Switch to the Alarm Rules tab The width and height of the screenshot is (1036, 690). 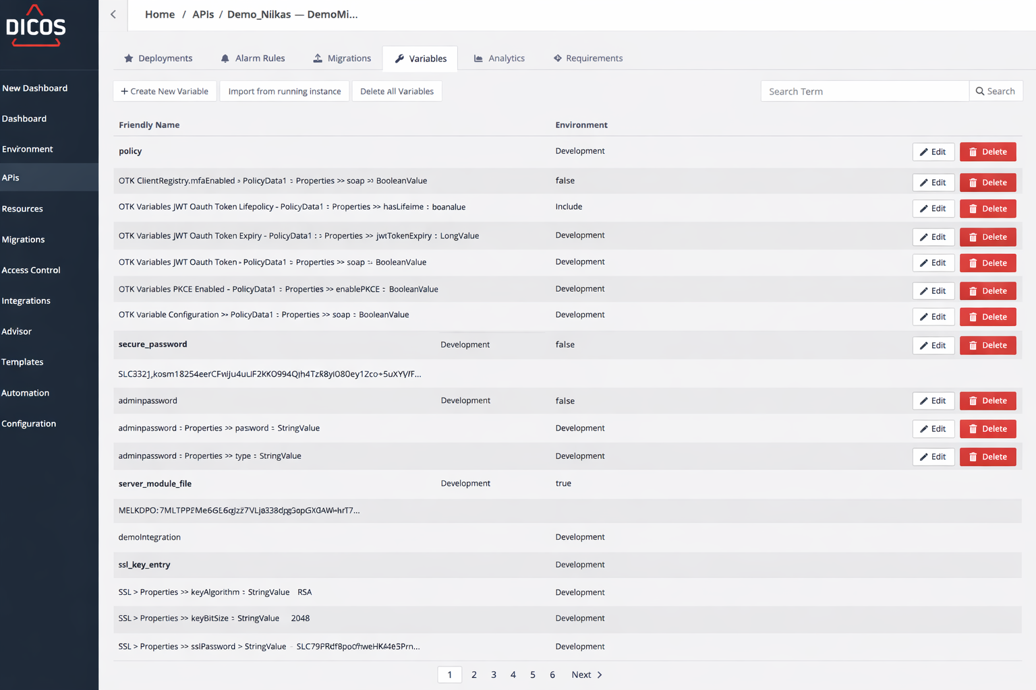click(253, 59)
